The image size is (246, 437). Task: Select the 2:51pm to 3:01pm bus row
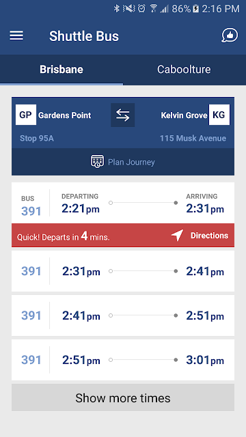point(123,360)
